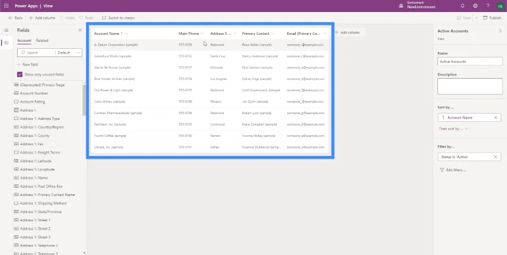Open Account Name column header dropdown

[x=126, y=34]
